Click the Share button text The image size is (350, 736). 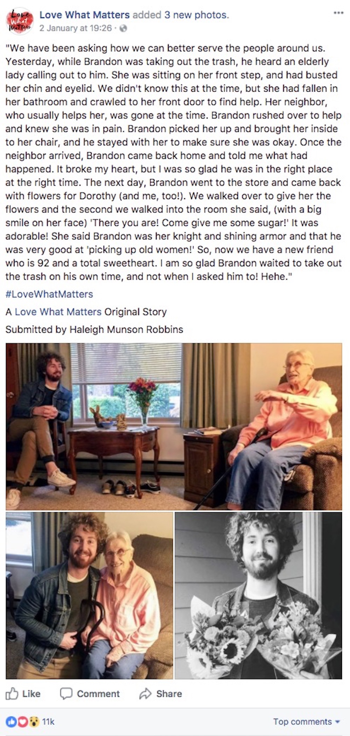169,694
